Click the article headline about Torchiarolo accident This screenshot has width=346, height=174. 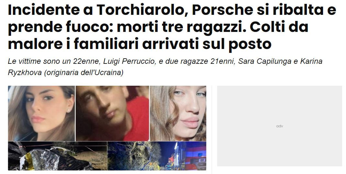pyautogui.click(x=172, y=27)
